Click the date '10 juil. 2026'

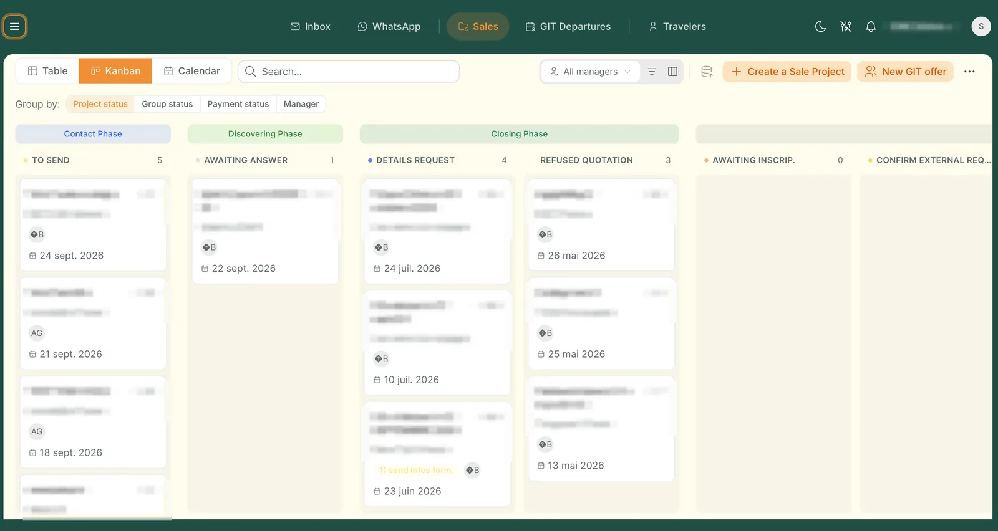pos(412,380)
